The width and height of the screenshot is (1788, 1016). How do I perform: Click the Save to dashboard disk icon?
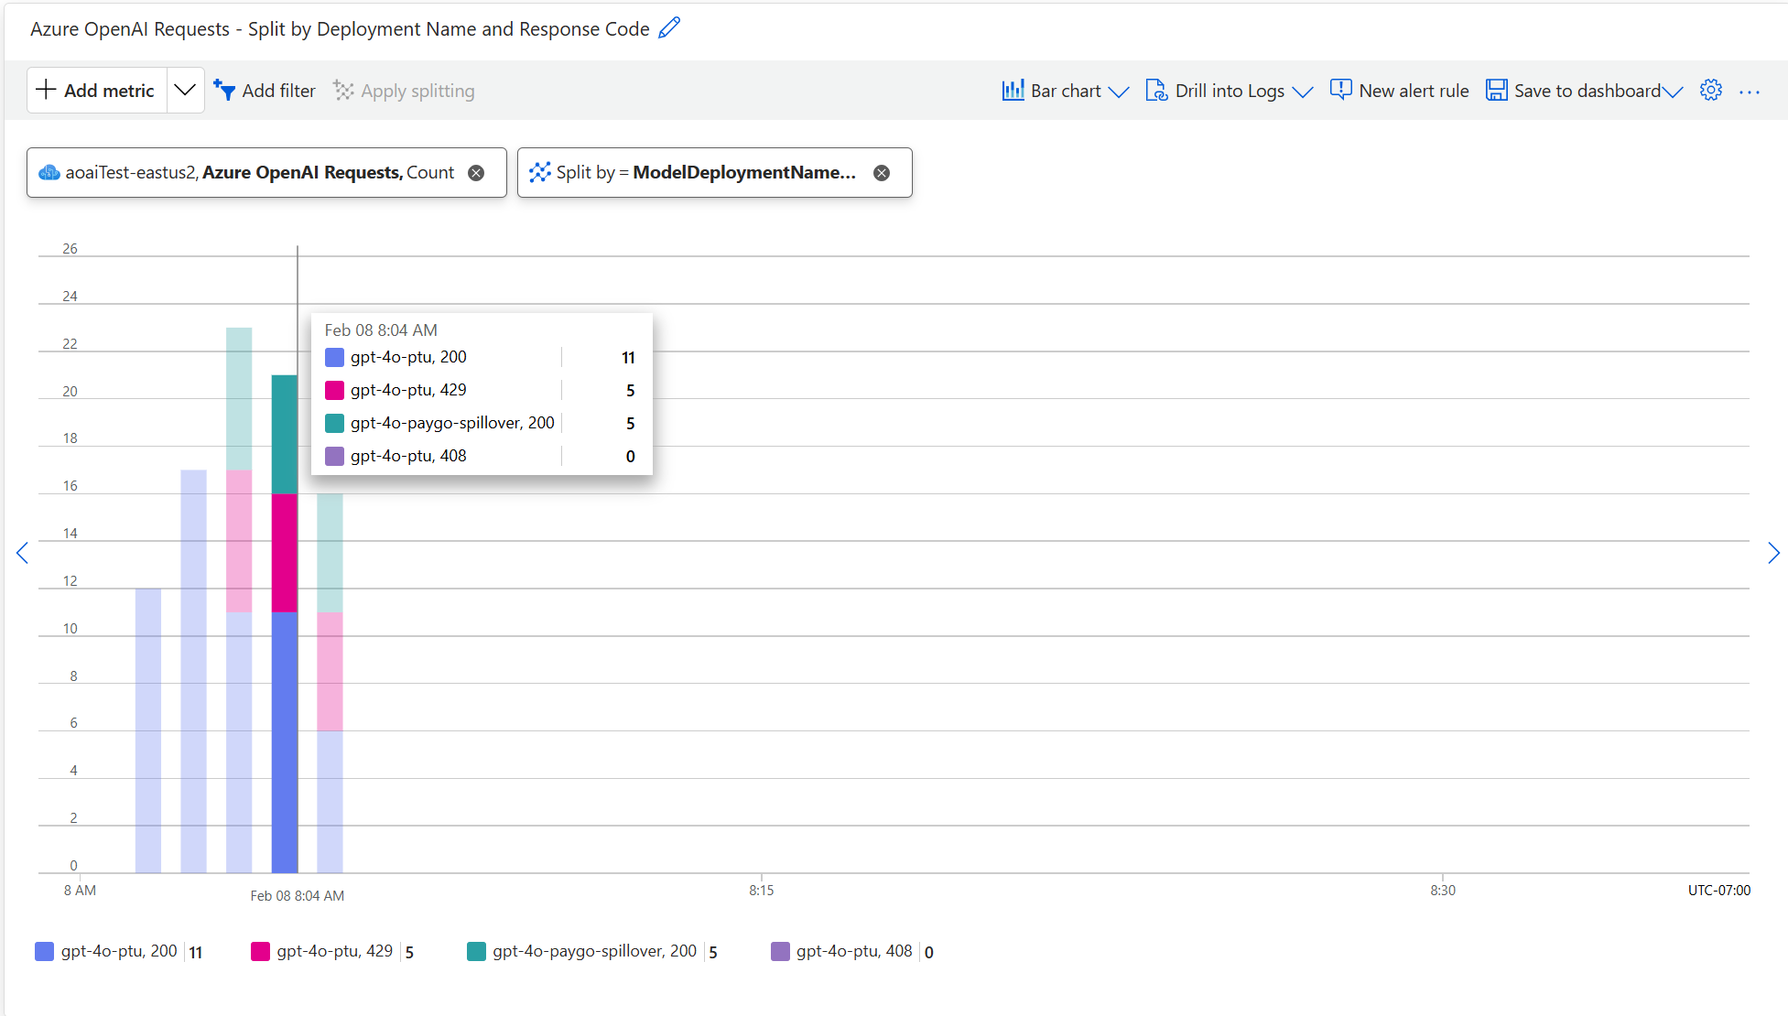[x=1496, y=90]
